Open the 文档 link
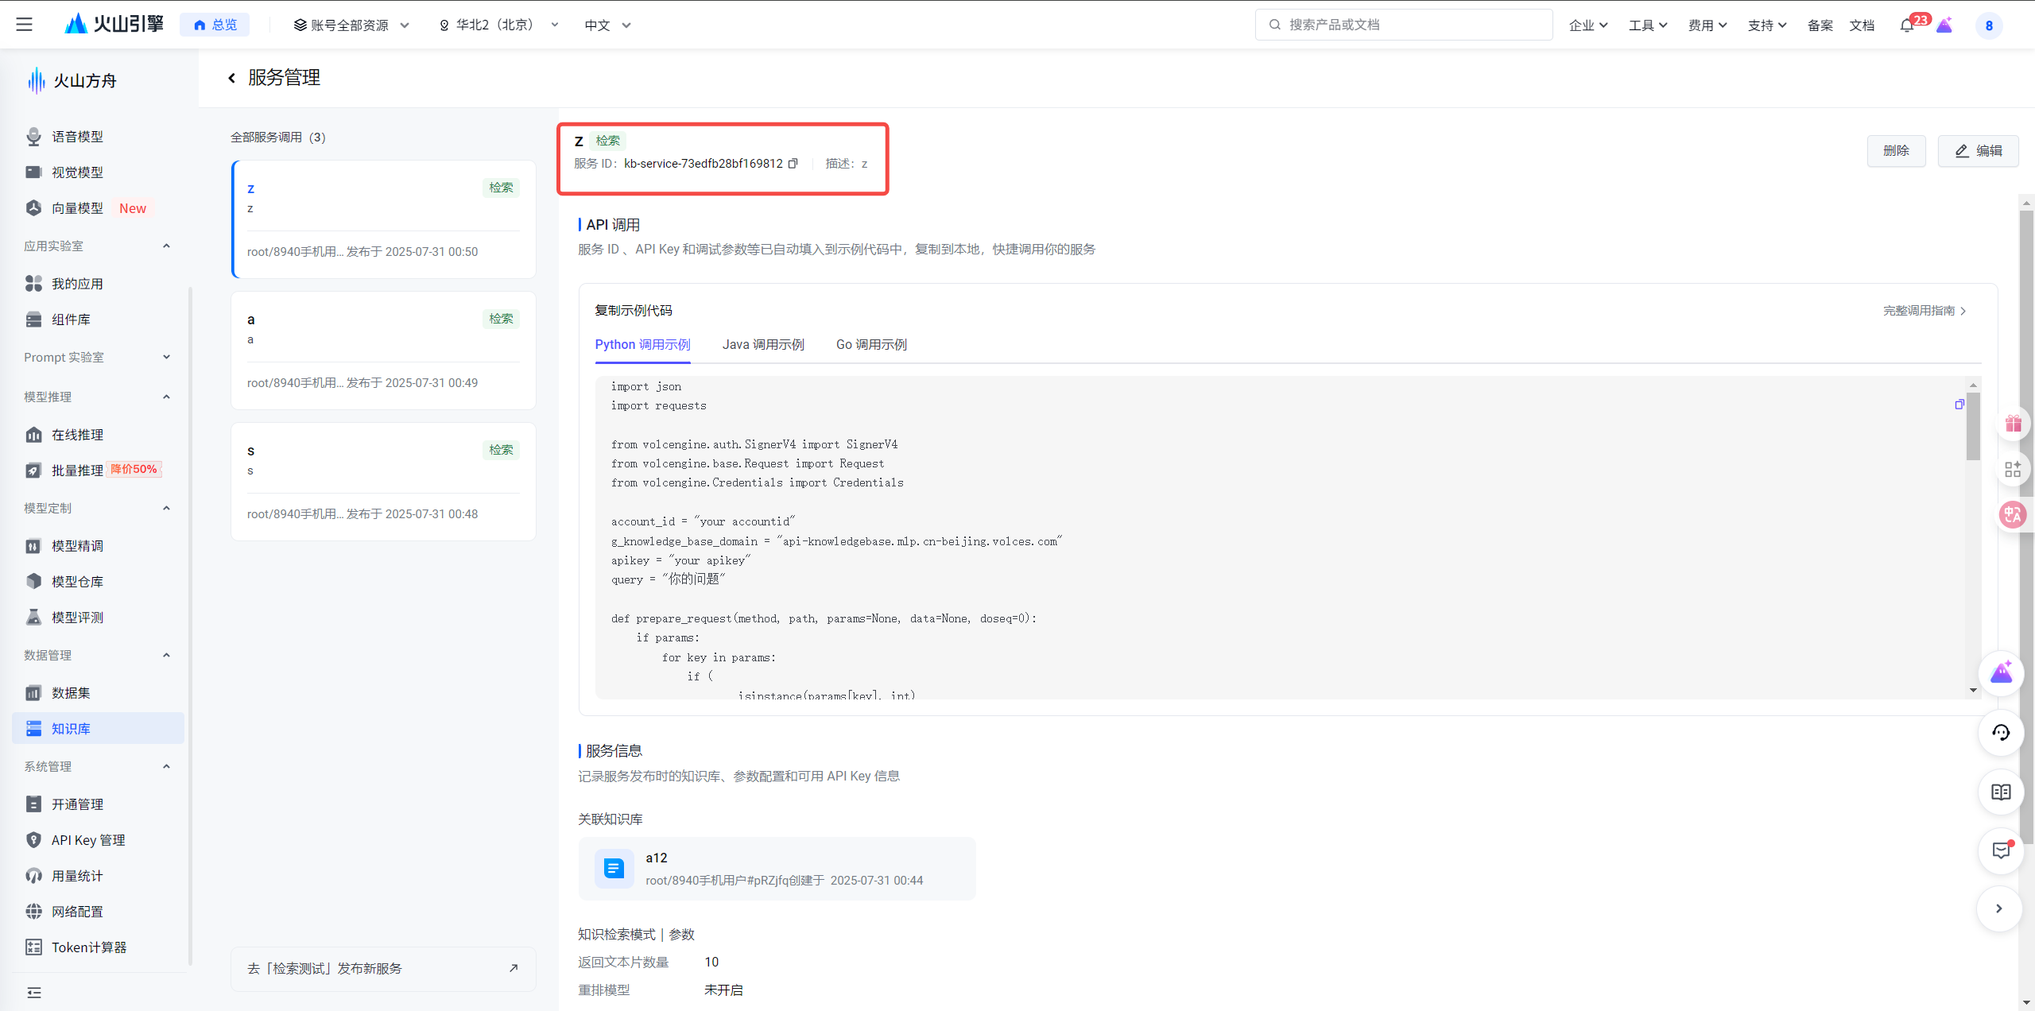This screenshot has height=1011, width=2035. coord(1862,25)
